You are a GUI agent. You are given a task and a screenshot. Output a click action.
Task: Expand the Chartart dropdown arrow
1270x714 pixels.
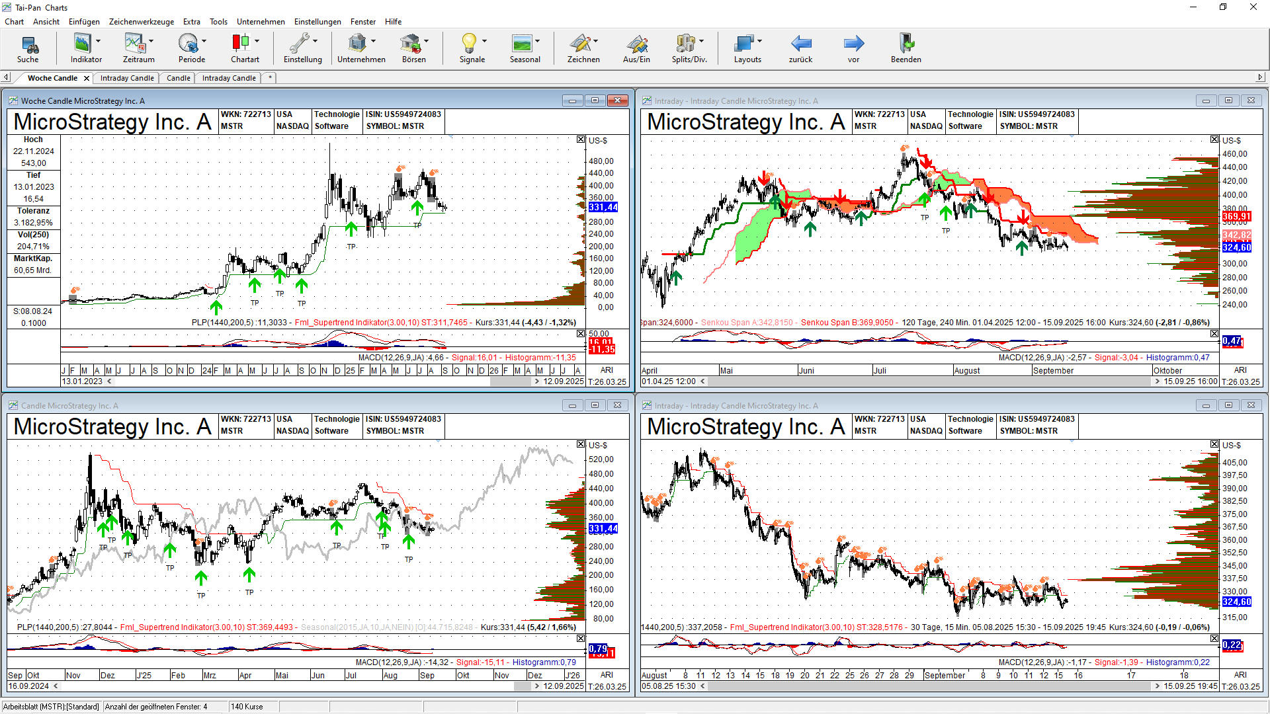[257, 41]
